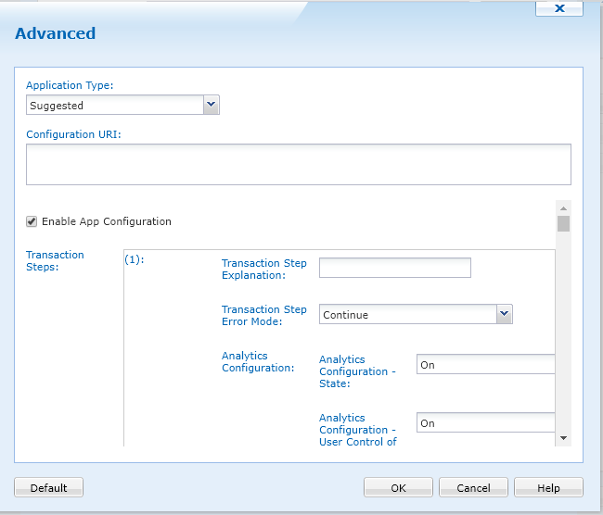This screenshot has width=603, height=515.
Task: Click the scrollbar up arrow
Action: [x=563, y=207]
